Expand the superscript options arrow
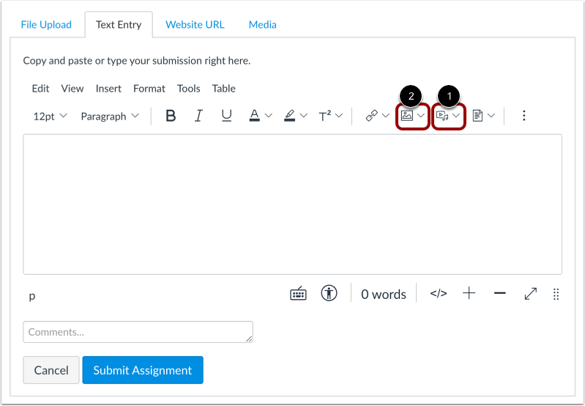 pyautogui.click(x=339, y=116)
